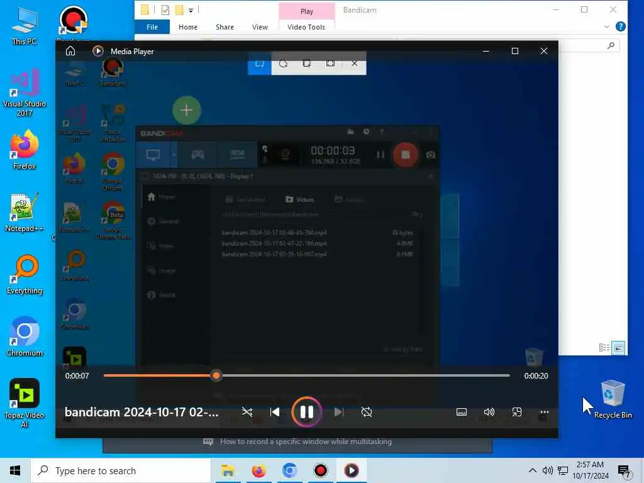
Task: Select Notepad++ desktop shortcut
Action: point(25,213)
